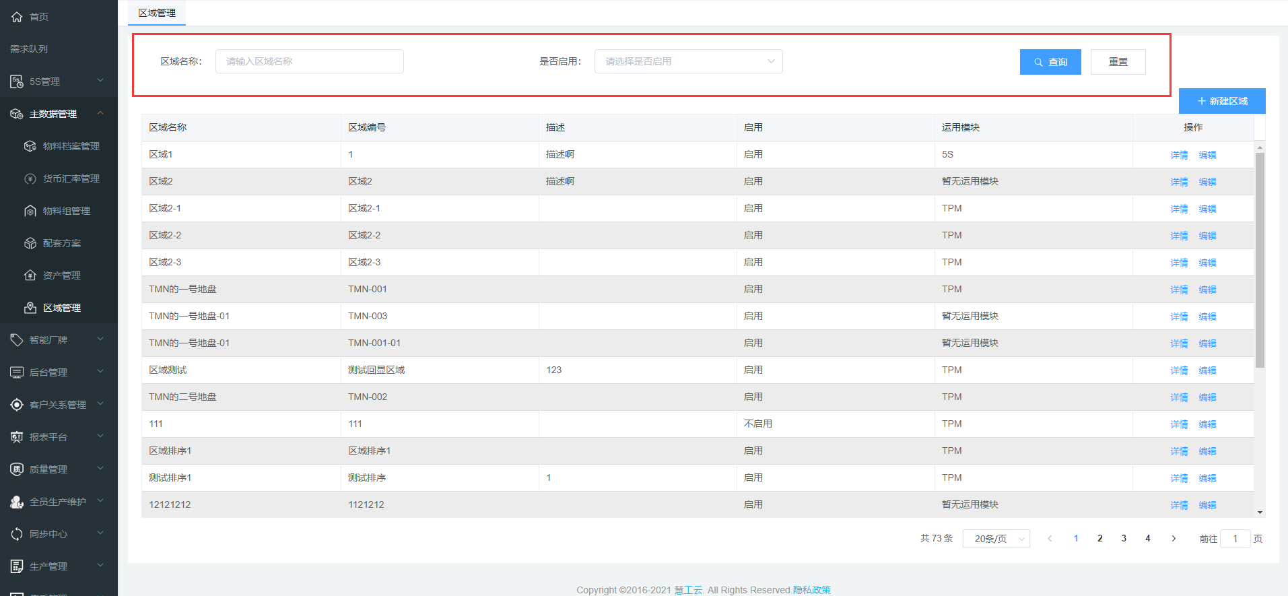Open 详情 link for 区域2-1 row
Viewport: 1288px width, 596px height.
pyautogui.click(x=1179, y=209)
